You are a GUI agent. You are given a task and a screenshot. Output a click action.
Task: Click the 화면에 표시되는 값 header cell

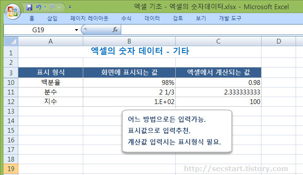129,73
